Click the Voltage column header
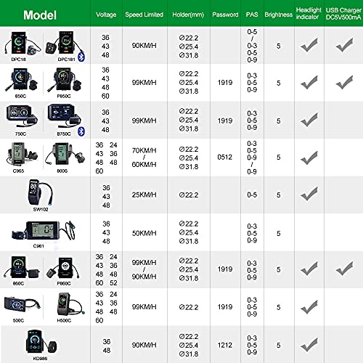 106,15
